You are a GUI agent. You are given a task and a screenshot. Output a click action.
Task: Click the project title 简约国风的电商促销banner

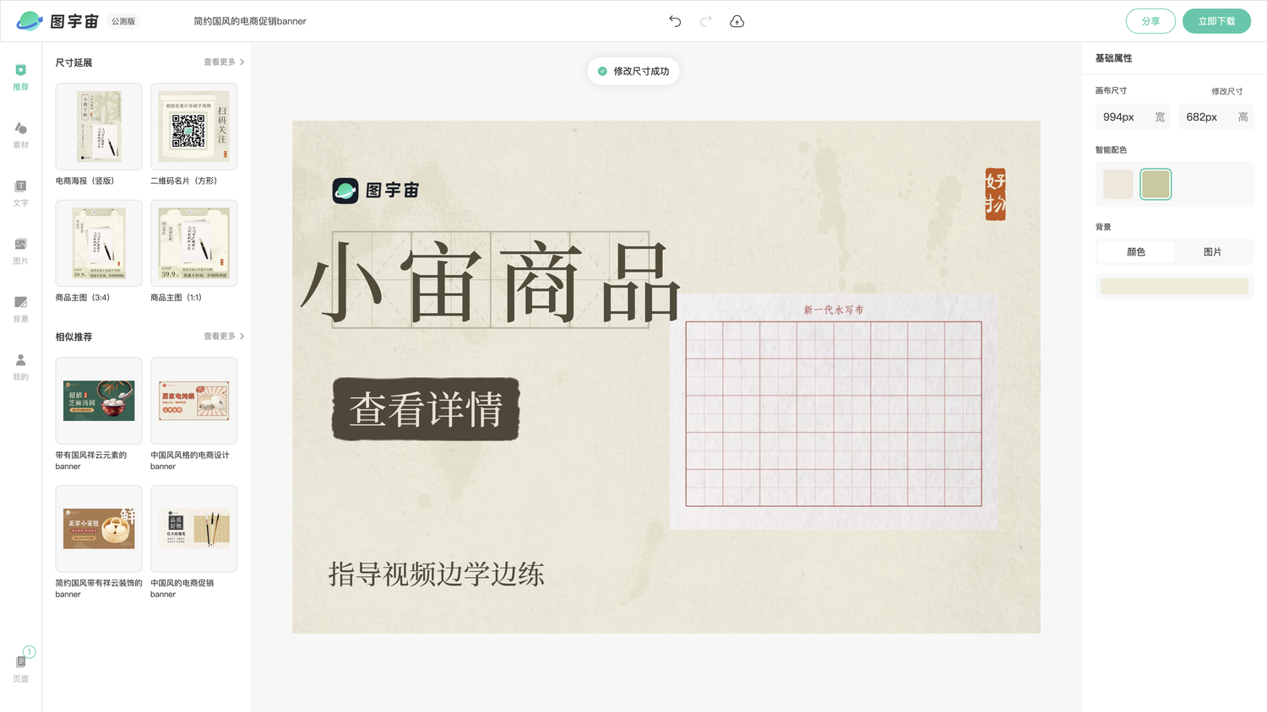coord(250,21)
